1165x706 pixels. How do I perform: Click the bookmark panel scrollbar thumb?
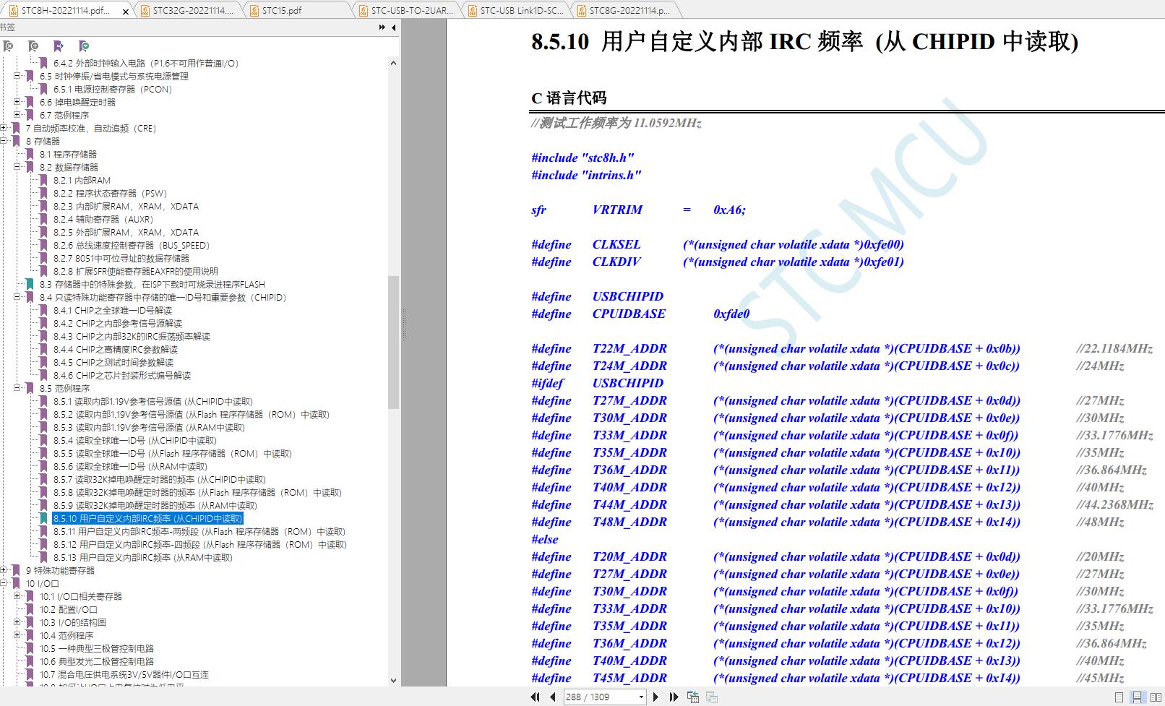point(393,343)
